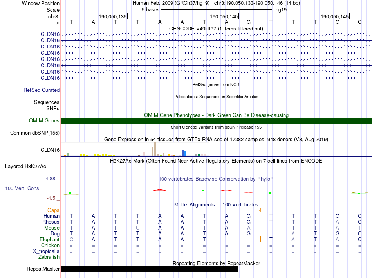372x278 pixels.
Task: Open the H3K27Ac Mark track title
Action: [216, 161]
